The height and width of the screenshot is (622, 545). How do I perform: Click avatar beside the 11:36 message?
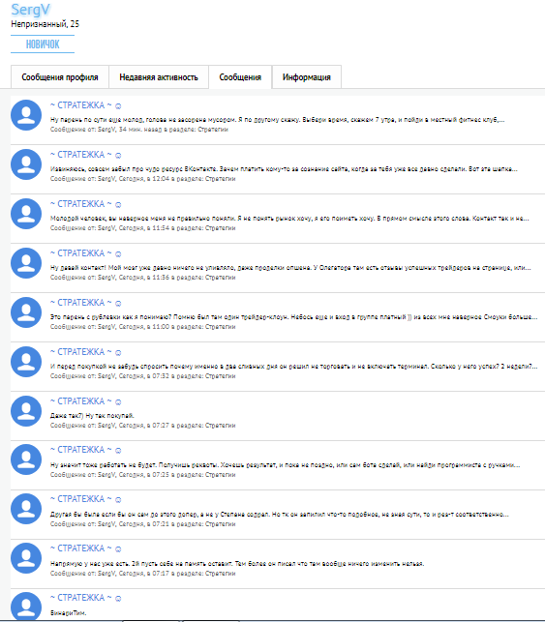tap(26, 263)
